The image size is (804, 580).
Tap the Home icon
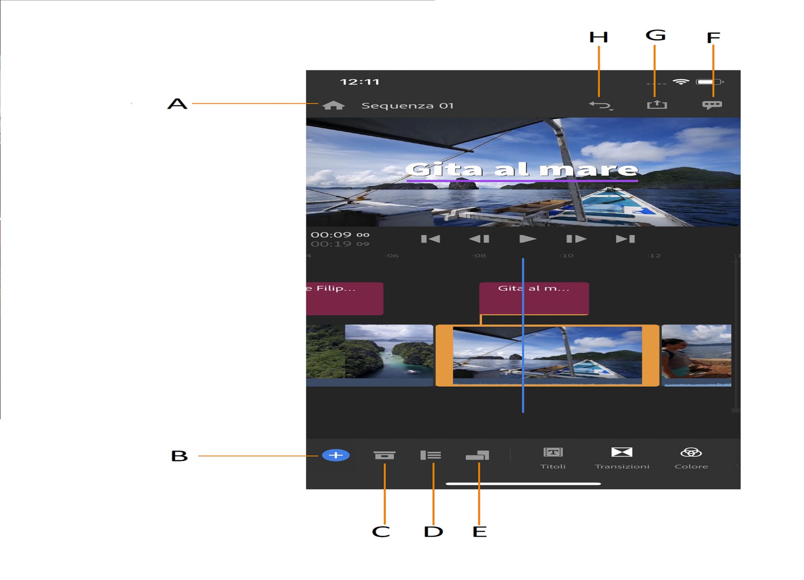pos(333,105)
